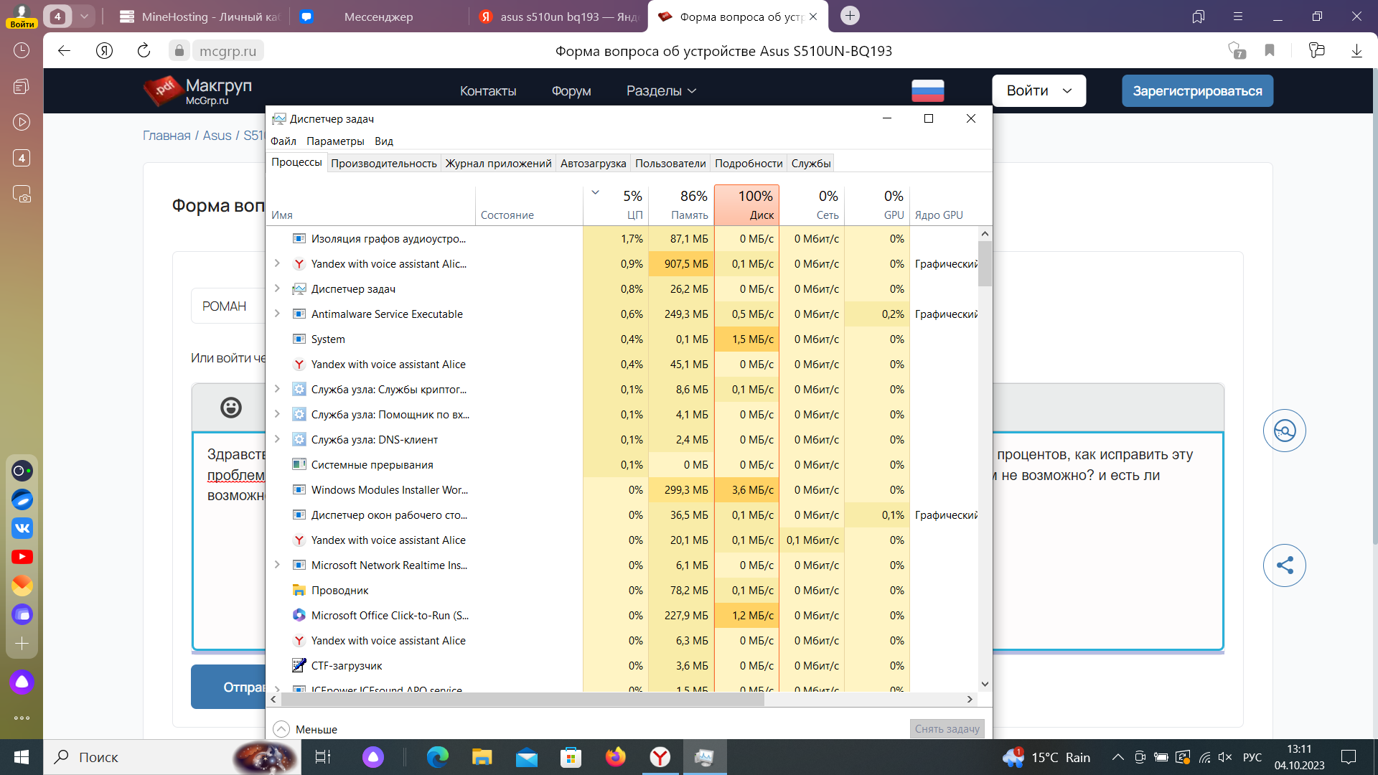Click the round share icon on page
Image resolution: width=1378 pixels, height=775 pixels.
pyautogui.click(x=1285, y=565)
